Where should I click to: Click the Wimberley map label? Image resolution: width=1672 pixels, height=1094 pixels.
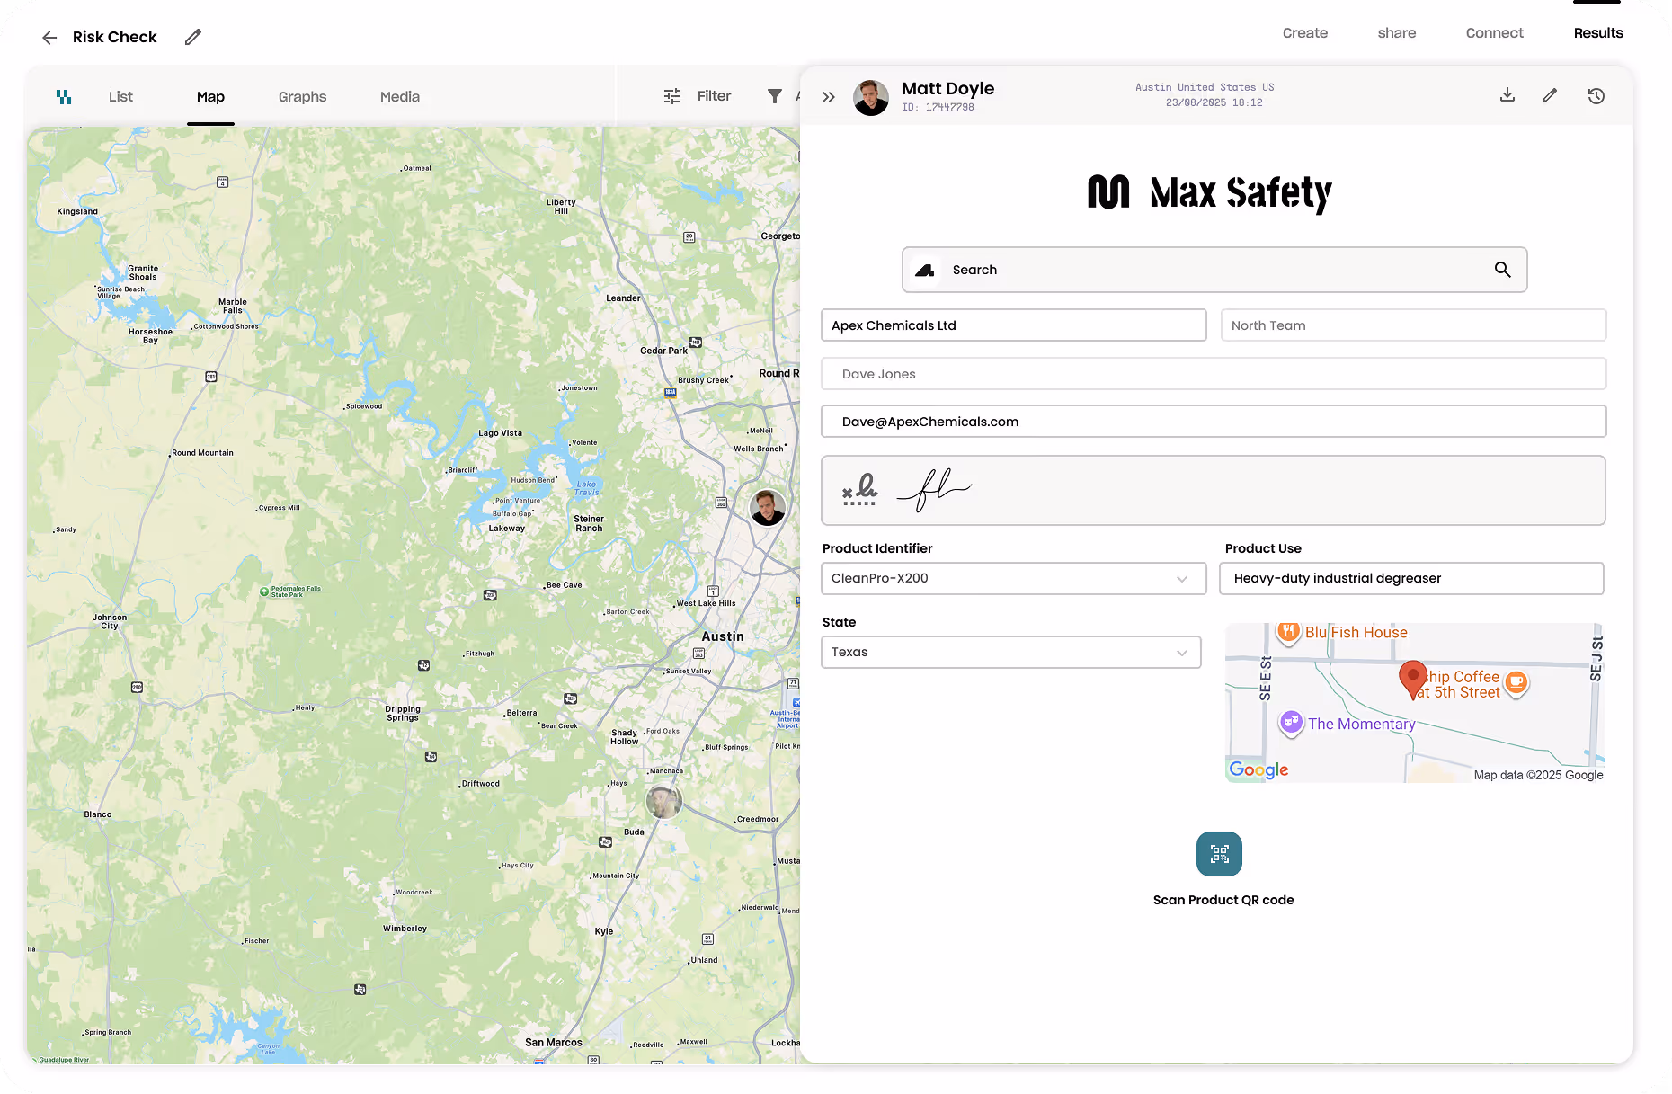[x=405, y=929]
